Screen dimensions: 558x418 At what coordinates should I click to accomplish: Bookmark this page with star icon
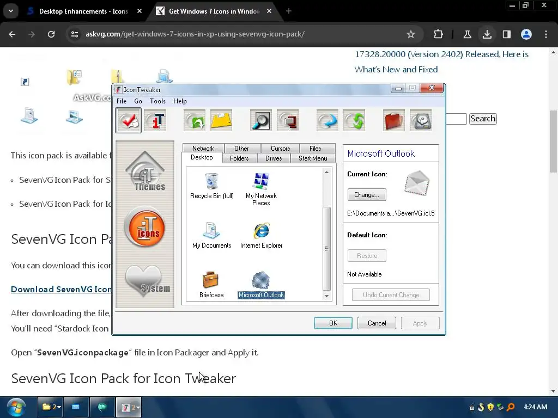click(411, 34)
